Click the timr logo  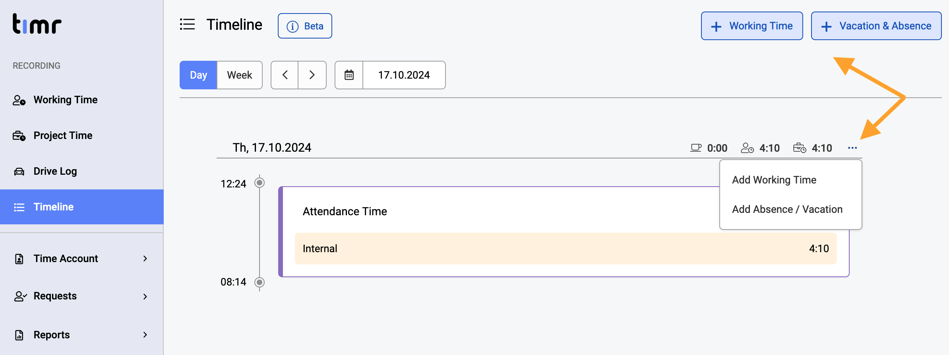coord(37,24)
